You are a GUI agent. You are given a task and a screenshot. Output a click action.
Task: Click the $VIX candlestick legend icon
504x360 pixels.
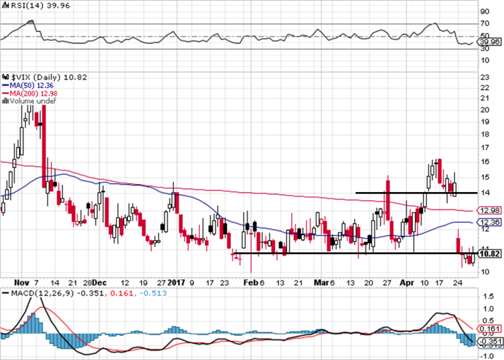coord(5,77)
